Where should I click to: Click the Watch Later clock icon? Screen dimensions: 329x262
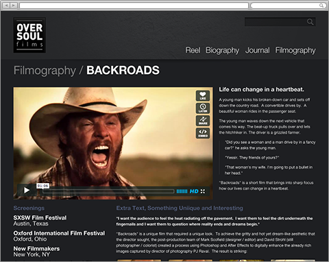(203, 108)
